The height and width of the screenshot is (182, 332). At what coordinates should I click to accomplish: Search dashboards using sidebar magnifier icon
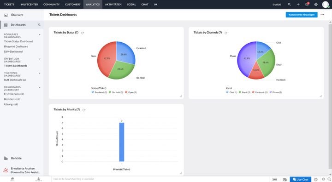[x=39, y=25]
